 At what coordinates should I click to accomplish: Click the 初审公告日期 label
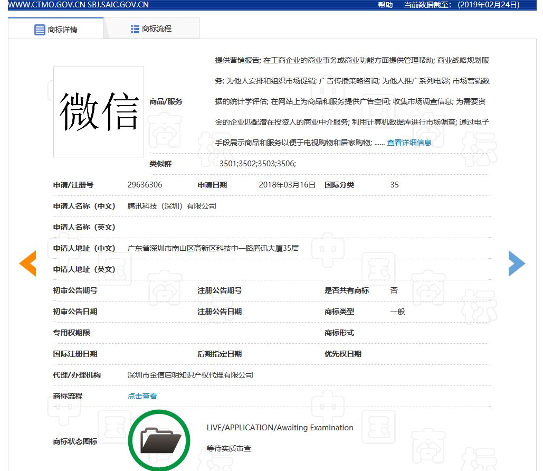pyautogui.click(x=75, y=312)
